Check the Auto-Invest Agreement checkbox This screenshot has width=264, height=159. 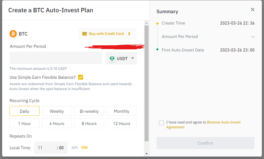pos(161,123)
